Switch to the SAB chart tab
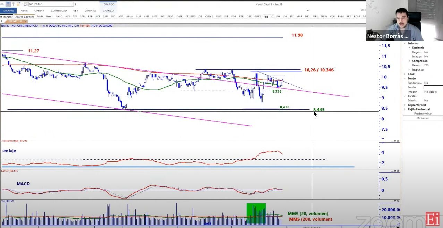443x228 pixels. coord(105,16)
